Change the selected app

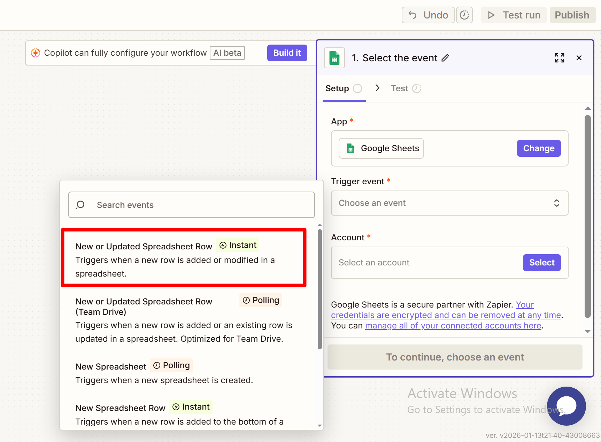[x=539, y=148]
